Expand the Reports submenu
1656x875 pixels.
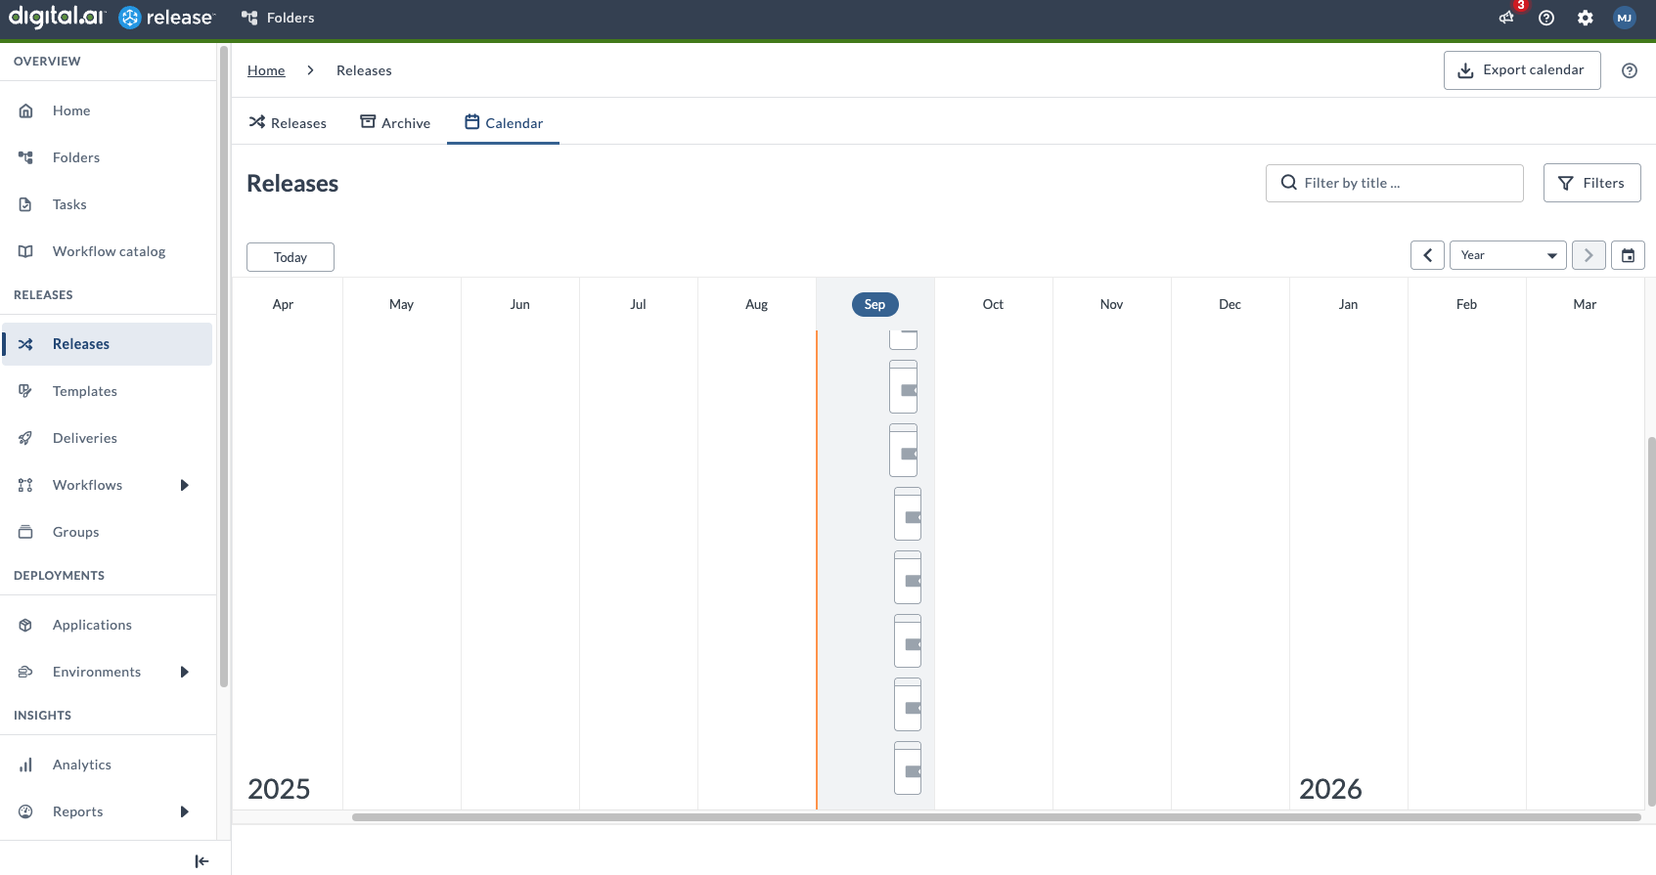coord(184,811)
